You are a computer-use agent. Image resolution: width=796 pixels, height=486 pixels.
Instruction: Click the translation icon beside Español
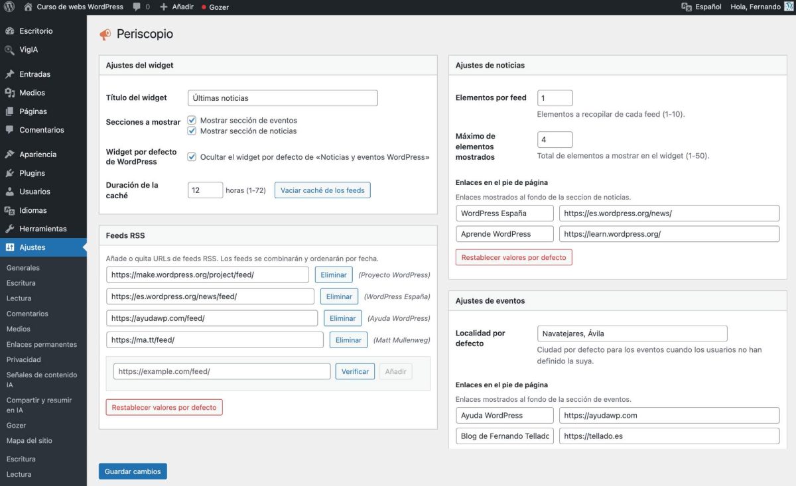click(x=687, y=7)
